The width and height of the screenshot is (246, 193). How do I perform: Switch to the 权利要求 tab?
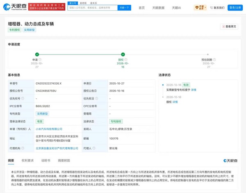[x=27, y=161]
